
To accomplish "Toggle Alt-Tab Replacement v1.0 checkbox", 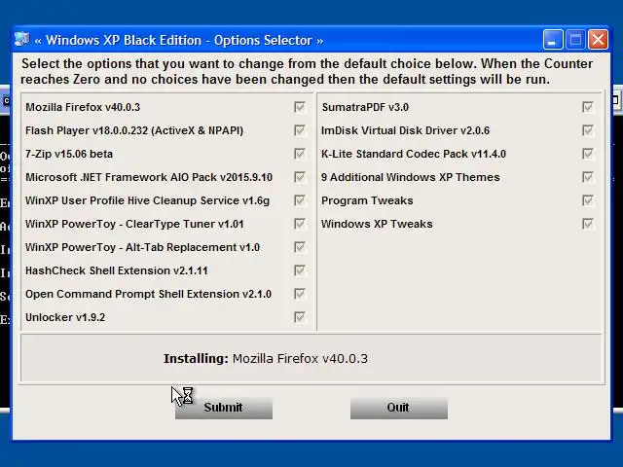I will pyautogui.click(x=300, y=247).
